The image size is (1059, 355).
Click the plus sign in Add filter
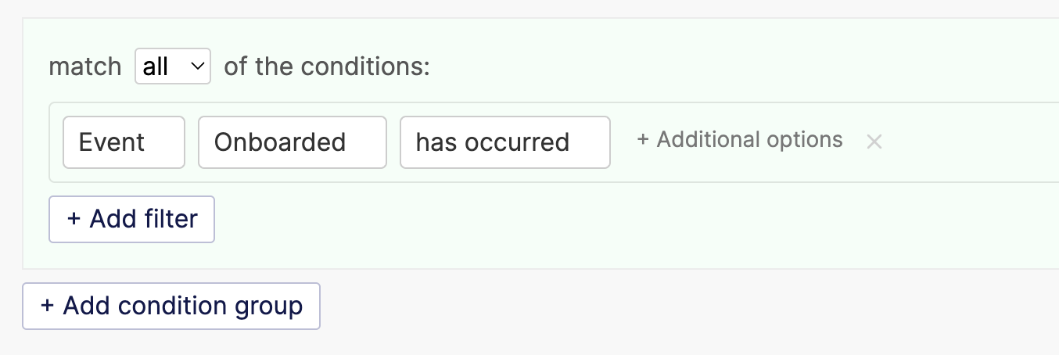click(74, 218)
